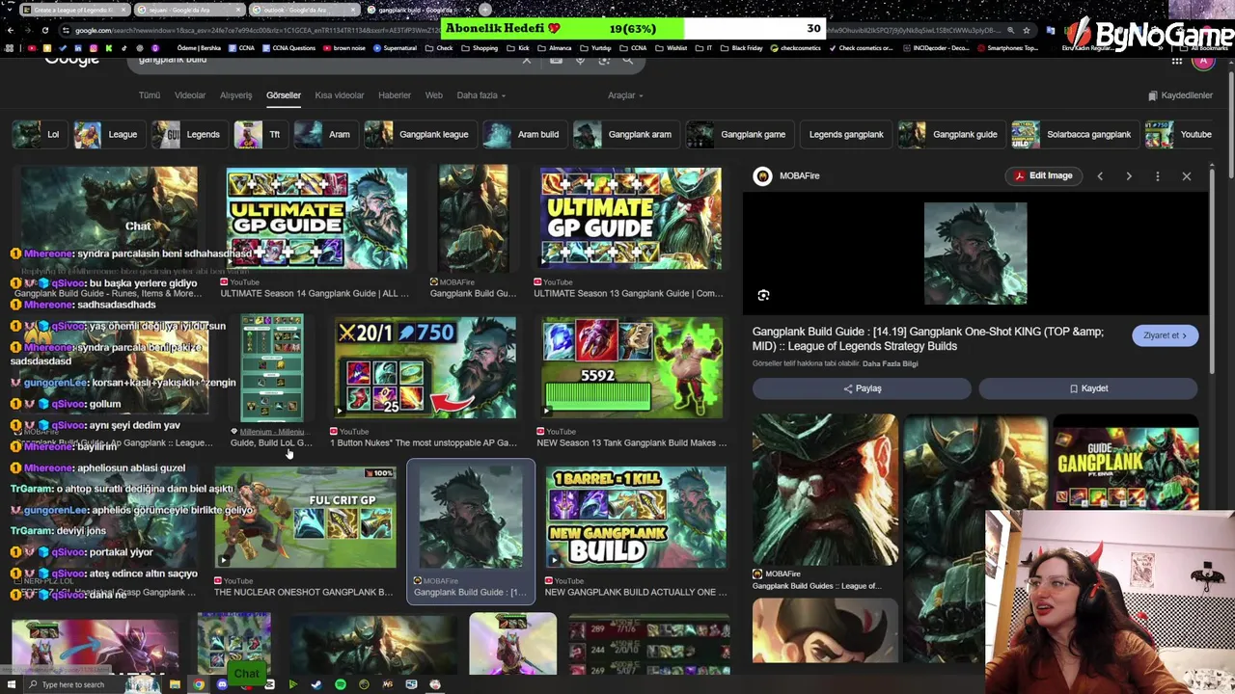The height and width of the screenshot is (694, 1235).
Task: Switch to the Kısa videolar tab
Action: click(x=340, y=95)
